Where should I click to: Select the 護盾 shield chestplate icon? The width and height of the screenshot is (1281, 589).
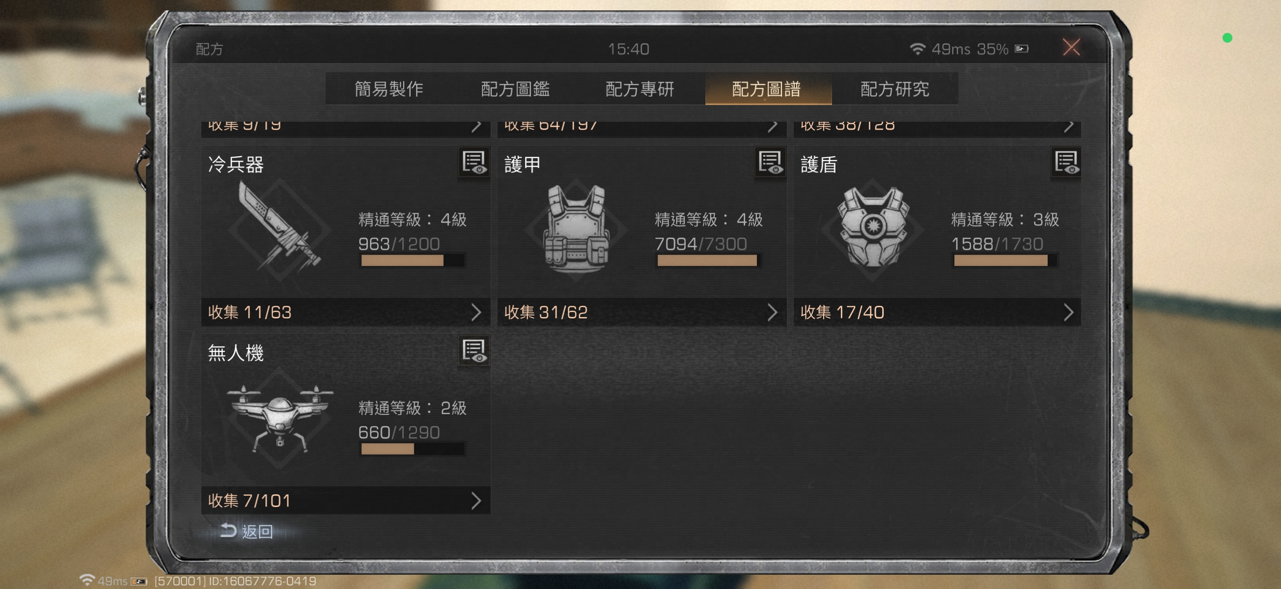(x=873, y=228)
